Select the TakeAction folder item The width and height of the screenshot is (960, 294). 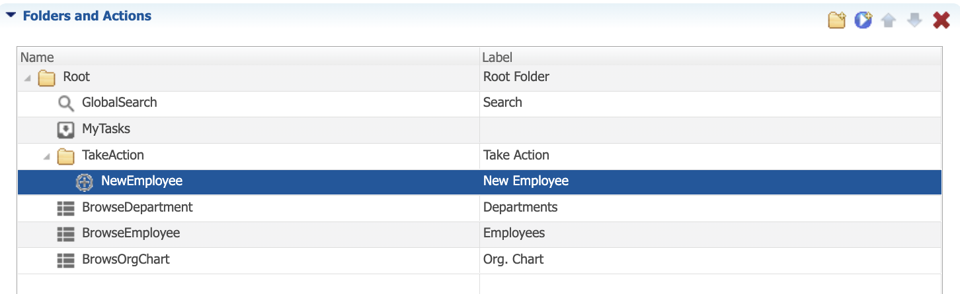(113, 156)
